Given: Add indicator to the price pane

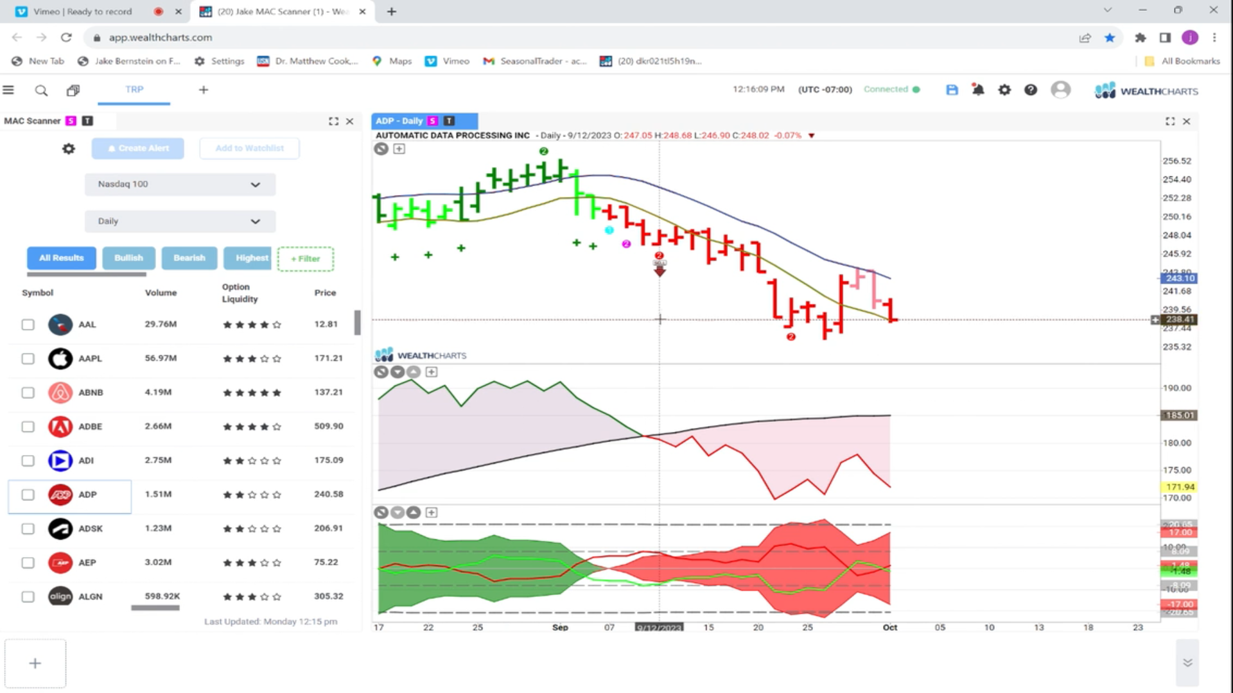Looking at the screenshot, I should (399, 149).
